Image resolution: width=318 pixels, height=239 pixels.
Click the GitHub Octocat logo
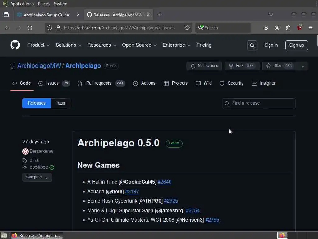[x=15, y=45]
